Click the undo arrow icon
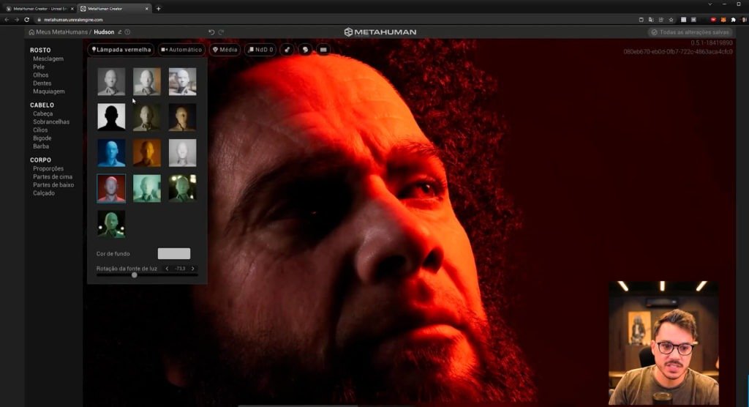Screen dimensions: 749x407 point(211,32)
